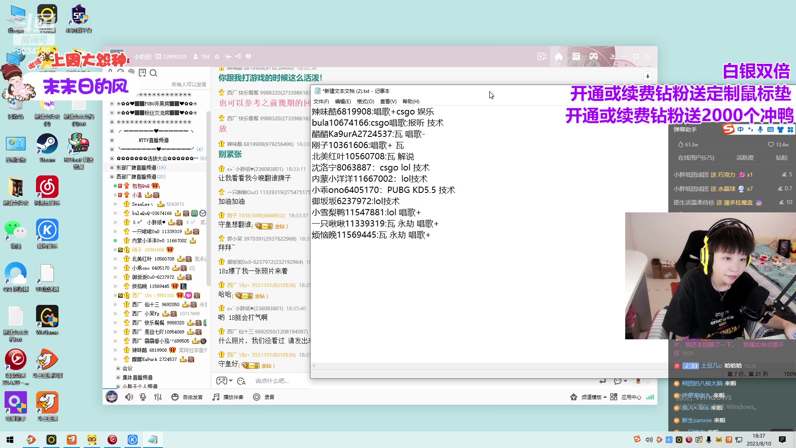Open Notepad 格式(O) menu
The width and height of the screenshot is (796, 448).
tap(365, 102)
